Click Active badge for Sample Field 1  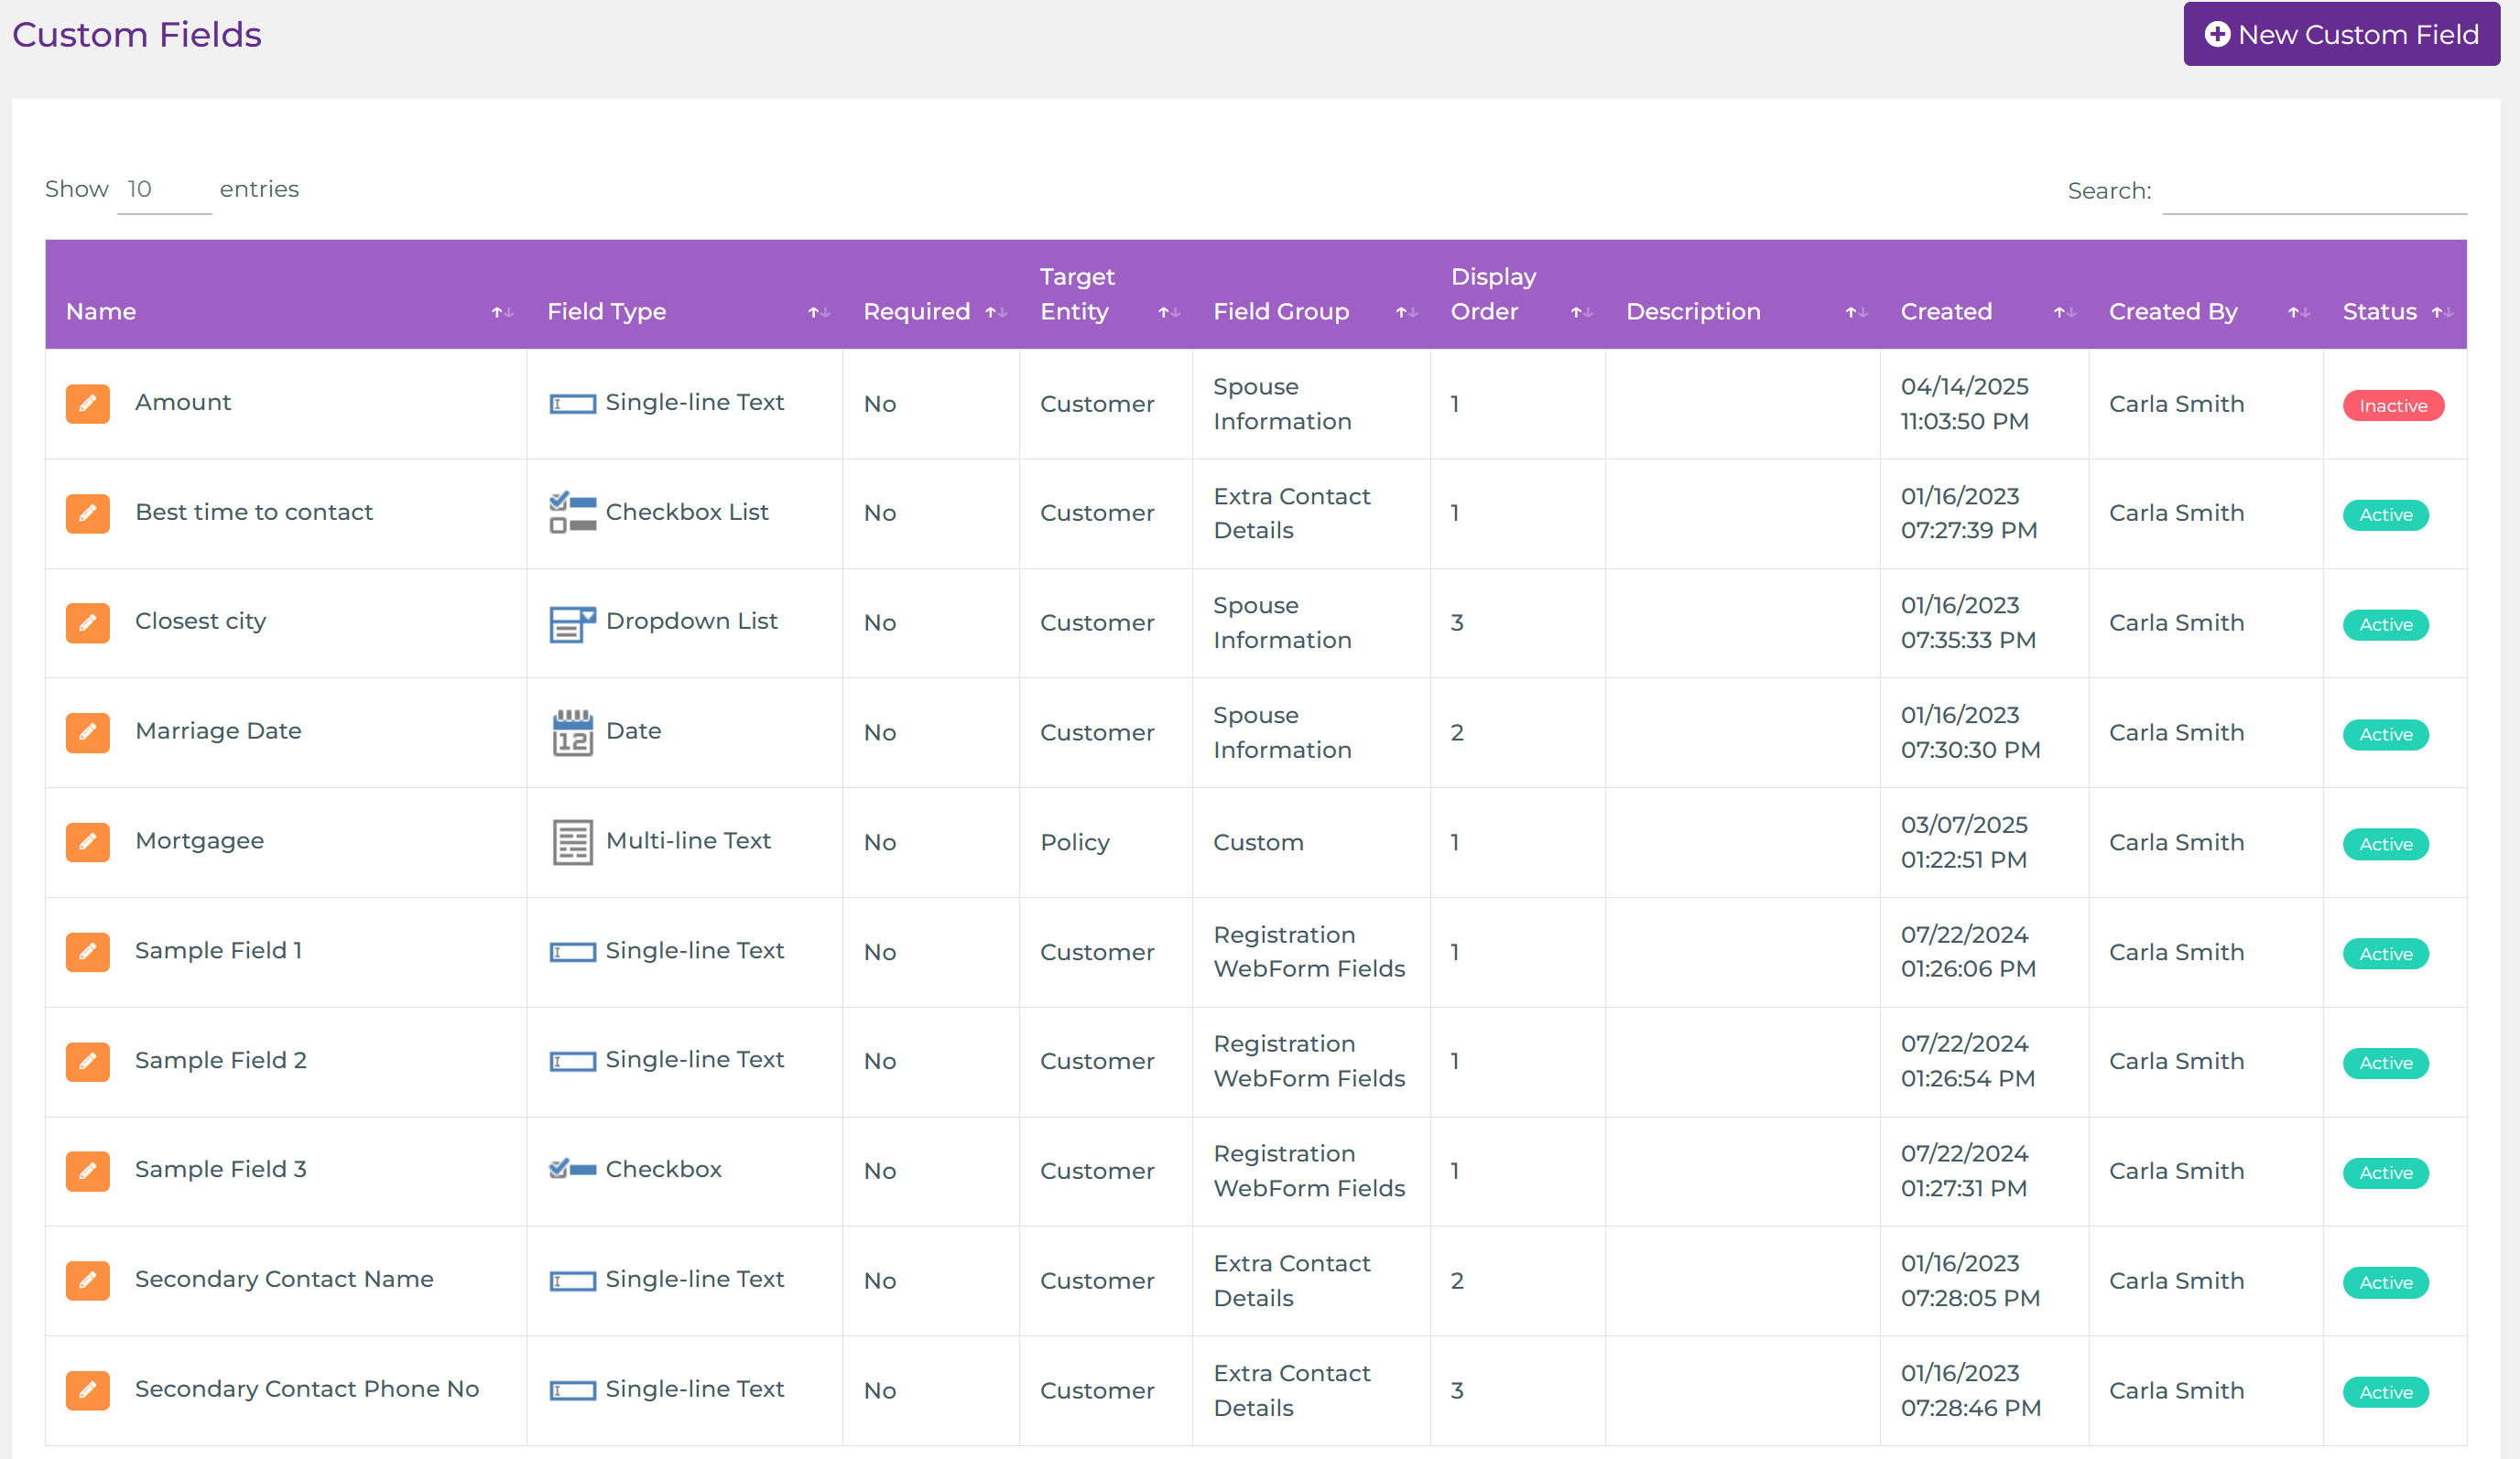pos(2385,955)
